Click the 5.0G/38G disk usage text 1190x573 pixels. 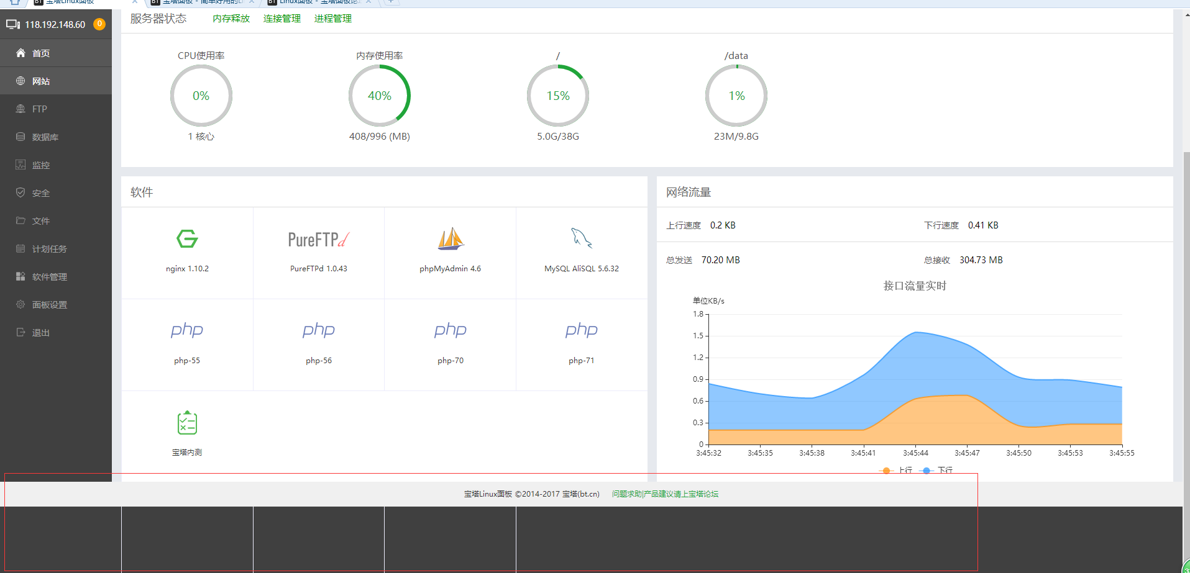point(558,137)
